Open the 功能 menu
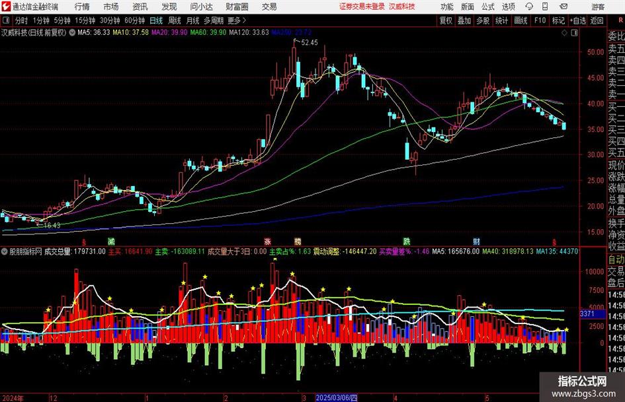 447,7
